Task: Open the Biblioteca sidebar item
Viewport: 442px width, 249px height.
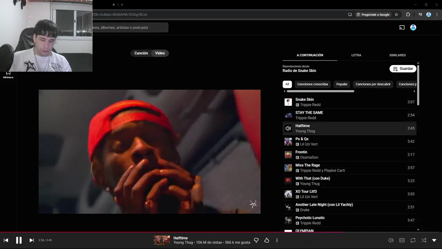Action: click(8, 74)
